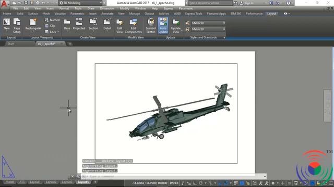
Task: Click the quick access Plot printer icon
Action: point(38,3)
